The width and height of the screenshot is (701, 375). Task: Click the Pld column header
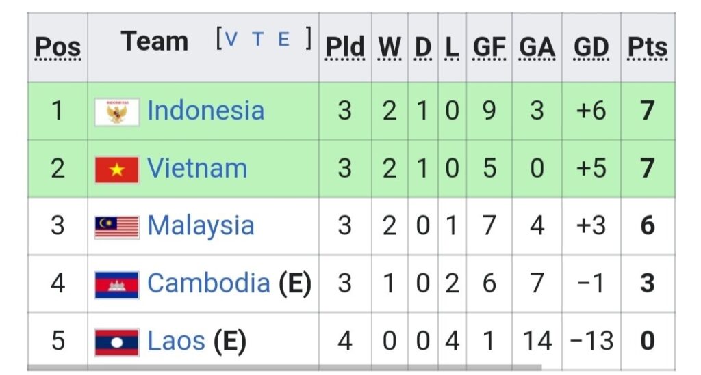(345, 47)
